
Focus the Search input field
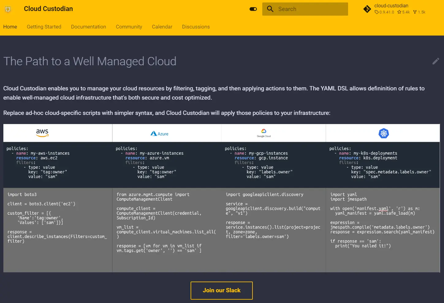[x=305, y=9]
